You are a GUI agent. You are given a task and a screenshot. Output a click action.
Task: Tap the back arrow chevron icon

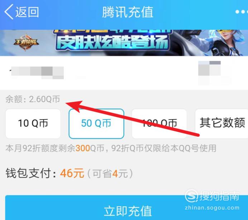tap(9, 12)
